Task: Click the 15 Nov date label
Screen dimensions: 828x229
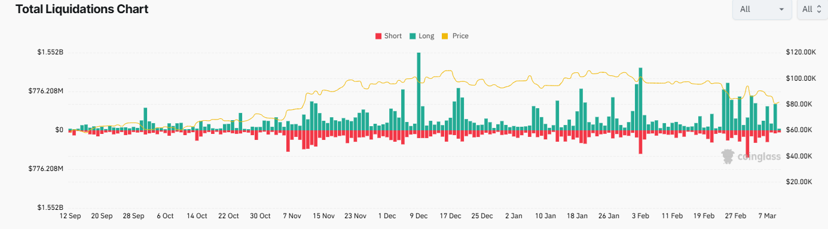Action: pos(323,216)
